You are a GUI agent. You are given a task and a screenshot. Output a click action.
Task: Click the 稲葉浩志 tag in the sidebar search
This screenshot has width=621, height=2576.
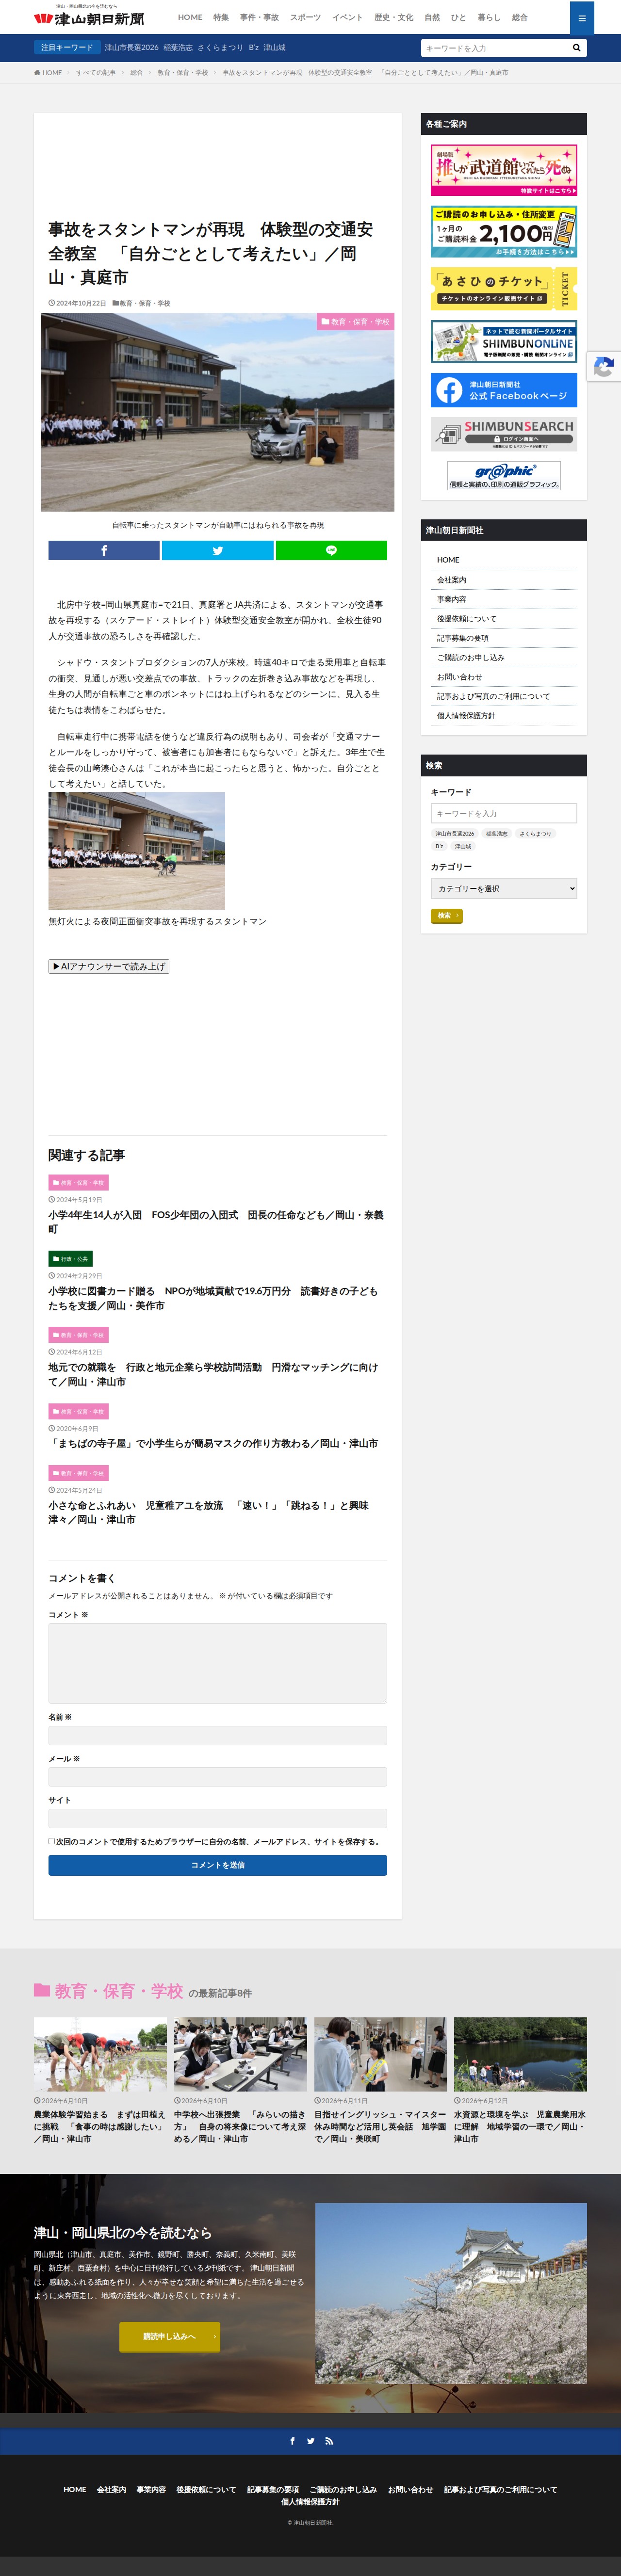497,833
